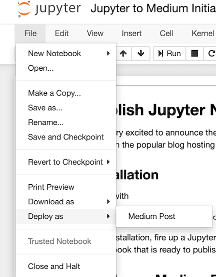This screenshot has height=277, width=216.
Task: Click the Jupyter logo icon
Action: pos(24,9)
